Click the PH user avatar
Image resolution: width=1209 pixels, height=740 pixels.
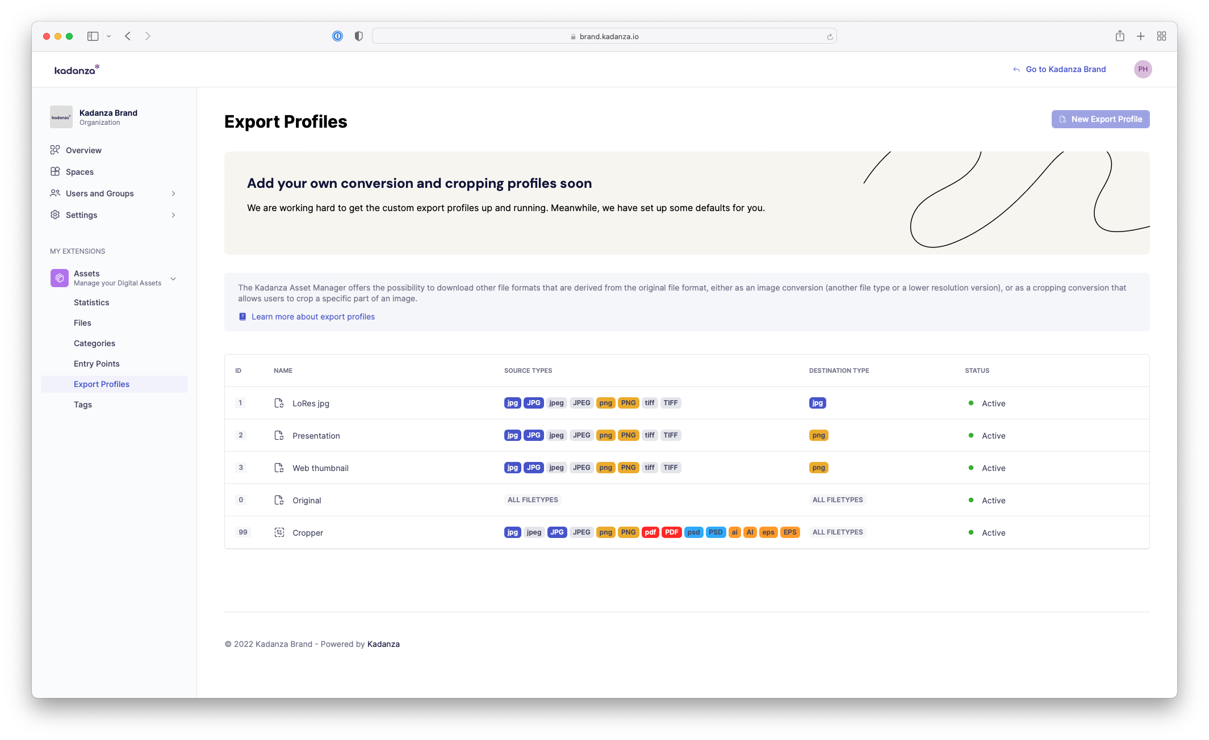pyautogui.click(x=1143, y=69)
